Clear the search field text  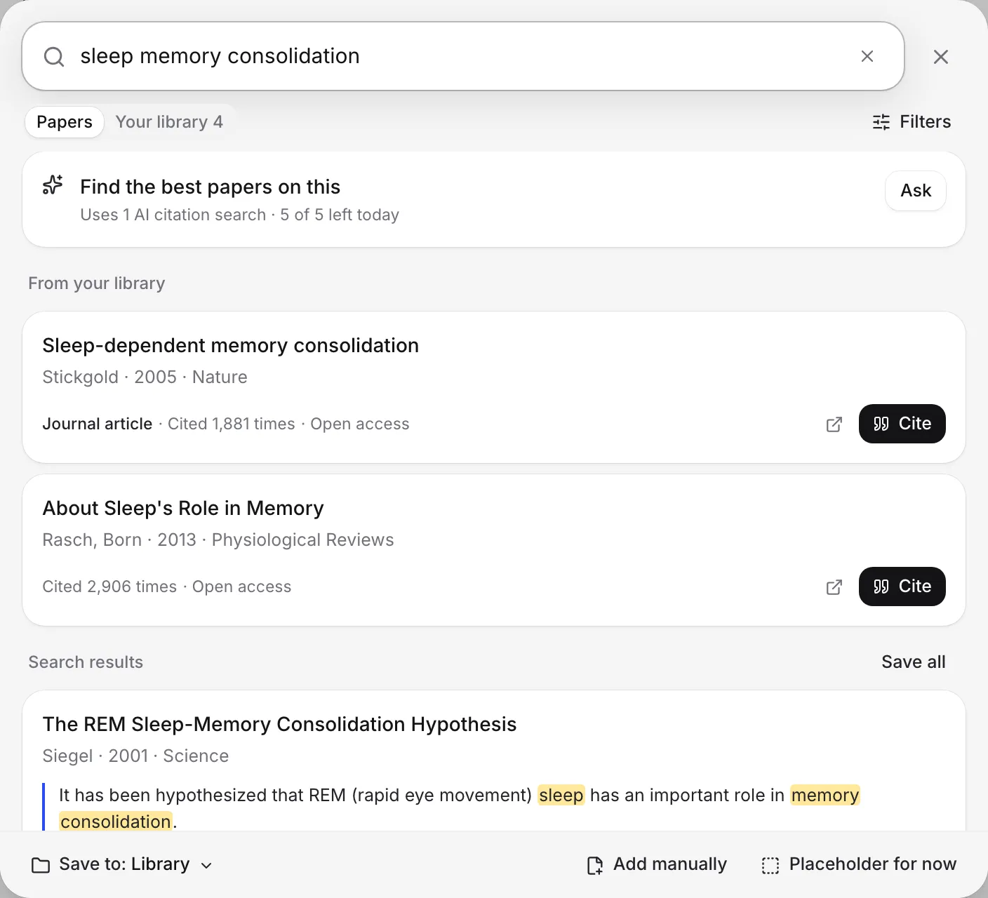867,56
